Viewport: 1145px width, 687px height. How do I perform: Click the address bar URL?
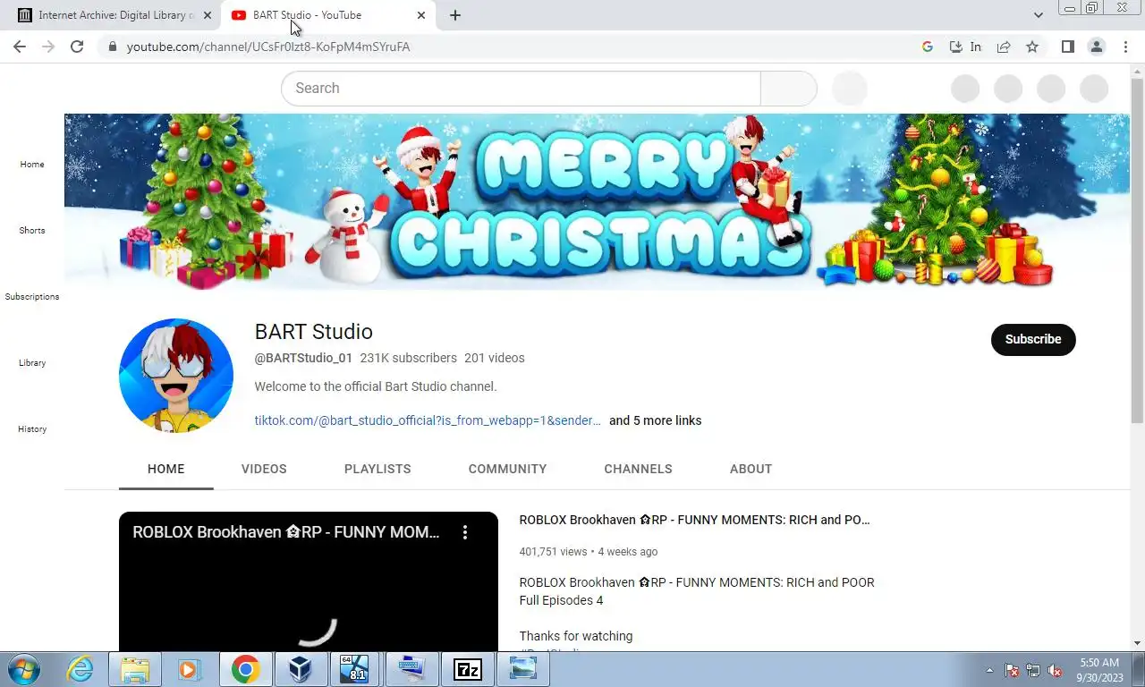(268, 47)
